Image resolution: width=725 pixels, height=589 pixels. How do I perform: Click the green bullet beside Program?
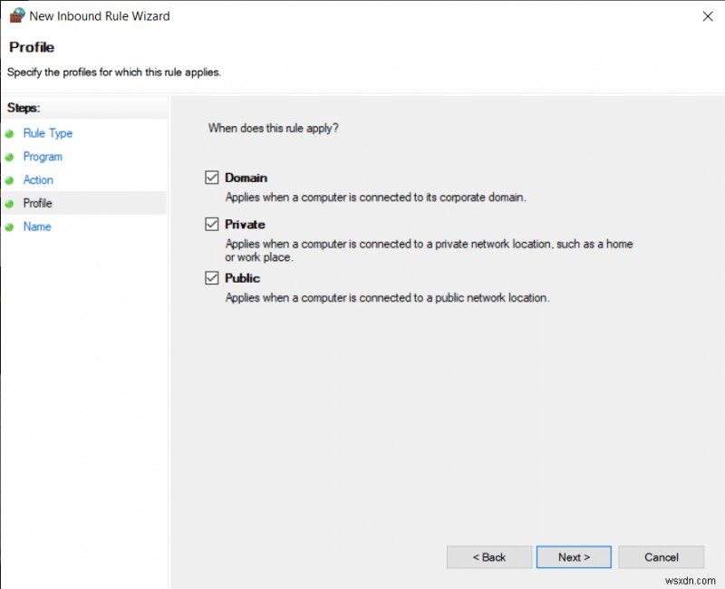(x=9, y=157)
